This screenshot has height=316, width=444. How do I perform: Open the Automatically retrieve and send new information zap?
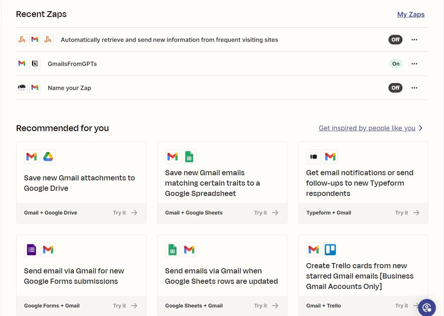[169, 40]
